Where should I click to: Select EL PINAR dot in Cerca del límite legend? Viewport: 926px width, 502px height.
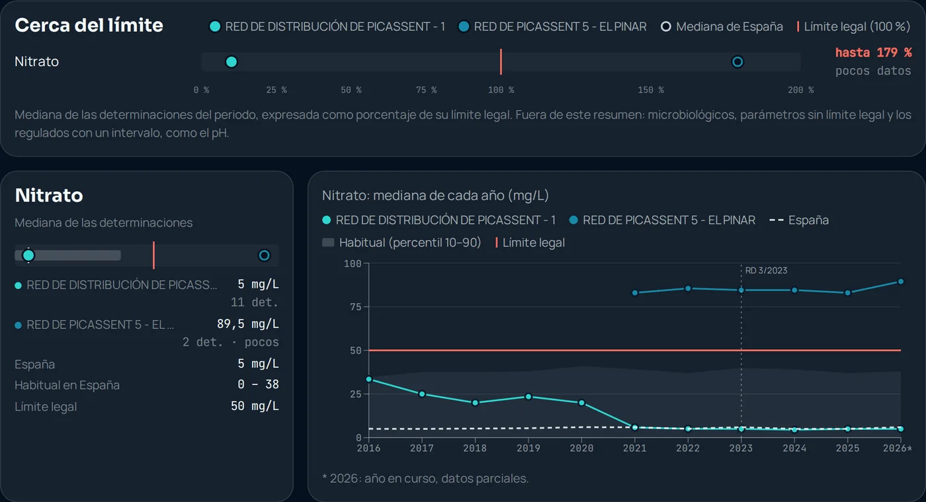464,26
